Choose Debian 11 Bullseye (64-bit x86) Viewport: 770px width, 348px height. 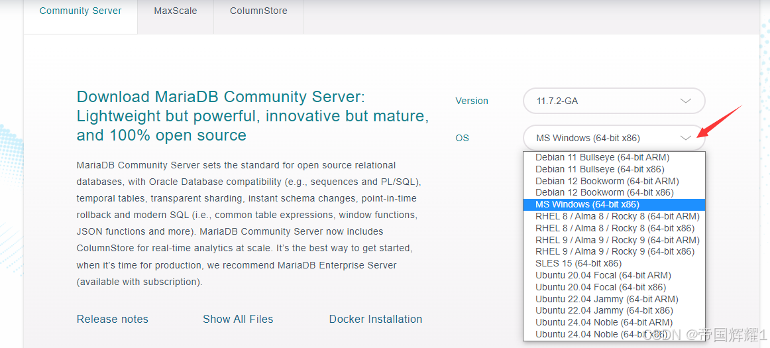point(614,170)
